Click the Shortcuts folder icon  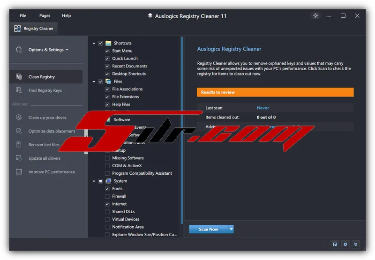tap(108, 43)
